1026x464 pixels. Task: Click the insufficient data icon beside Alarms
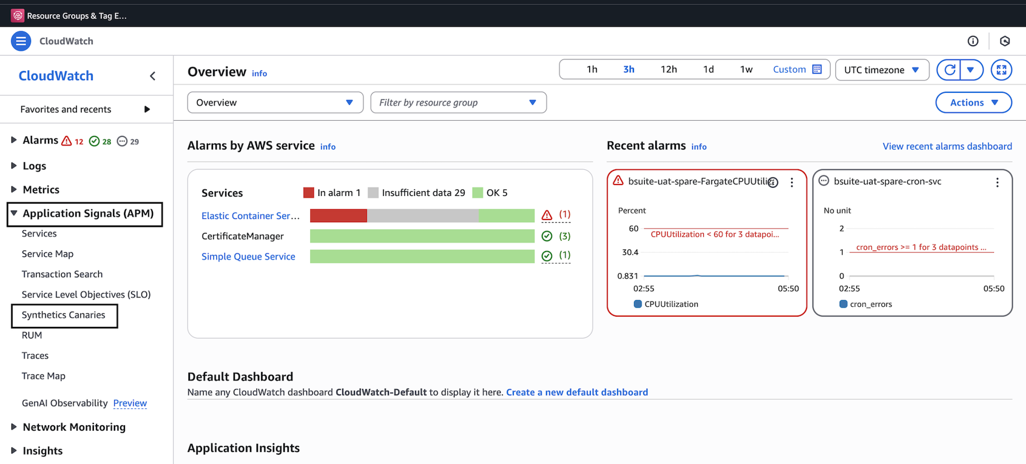[x=122, y=141]
